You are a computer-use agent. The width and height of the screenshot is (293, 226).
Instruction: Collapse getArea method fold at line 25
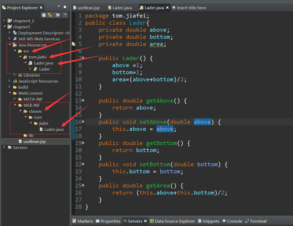click(x=83, y=185)
